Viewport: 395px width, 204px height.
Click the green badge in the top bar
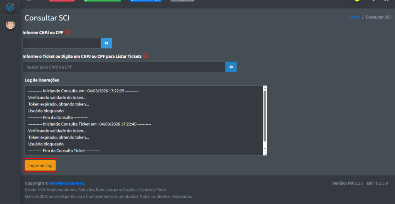click(102, 0)
